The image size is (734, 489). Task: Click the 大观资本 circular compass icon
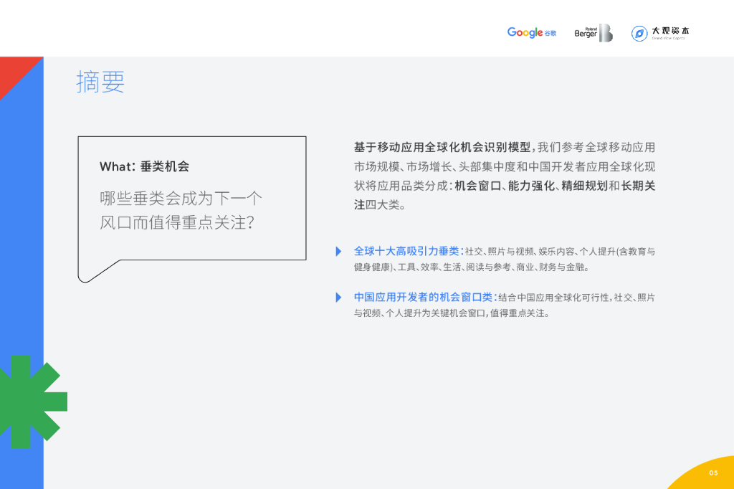tap(639, 34)
